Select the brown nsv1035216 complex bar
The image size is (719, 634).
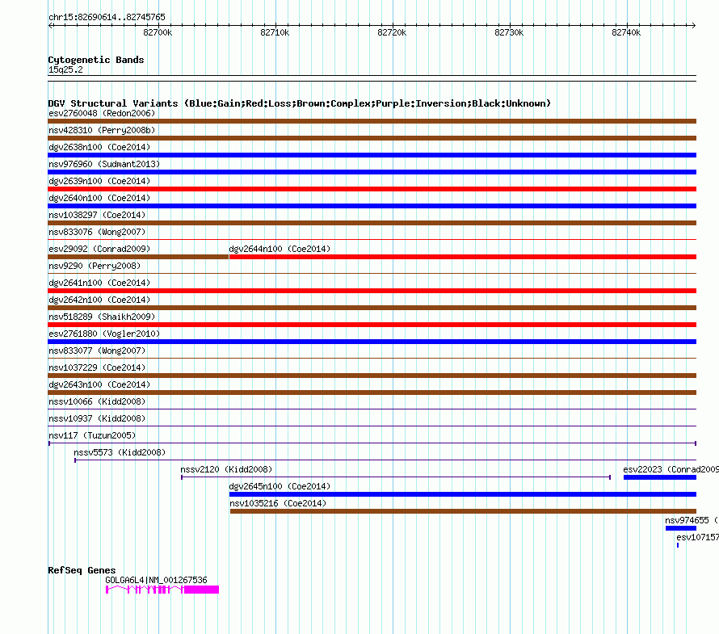[463, 511]
